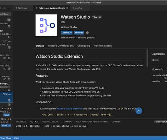Click the scroll-to-top arrow button
Screen dimensions: 167x140
(139, 111)
